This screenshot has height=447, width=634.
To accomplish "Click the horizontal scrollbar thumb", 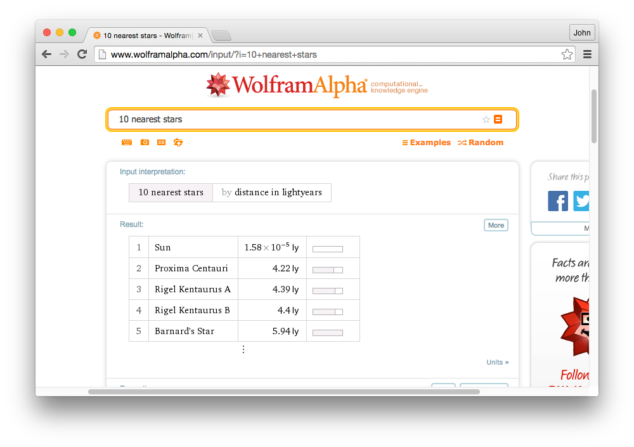I will (284, 392).
